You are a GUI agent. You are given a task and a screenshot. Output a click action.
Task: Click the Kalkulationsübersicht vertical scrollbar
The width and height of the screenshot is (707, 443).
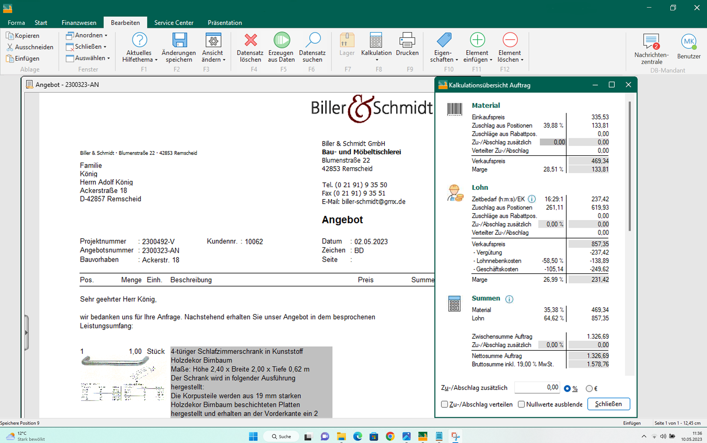point(630,166)
